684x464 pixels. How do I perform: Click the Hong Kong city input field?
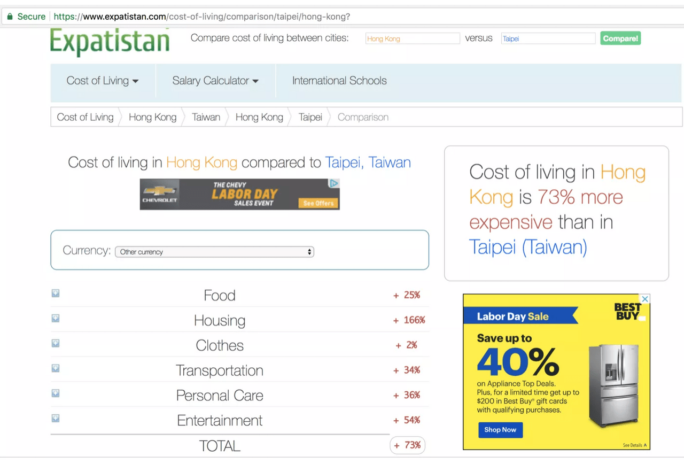(x=413, y=38)
